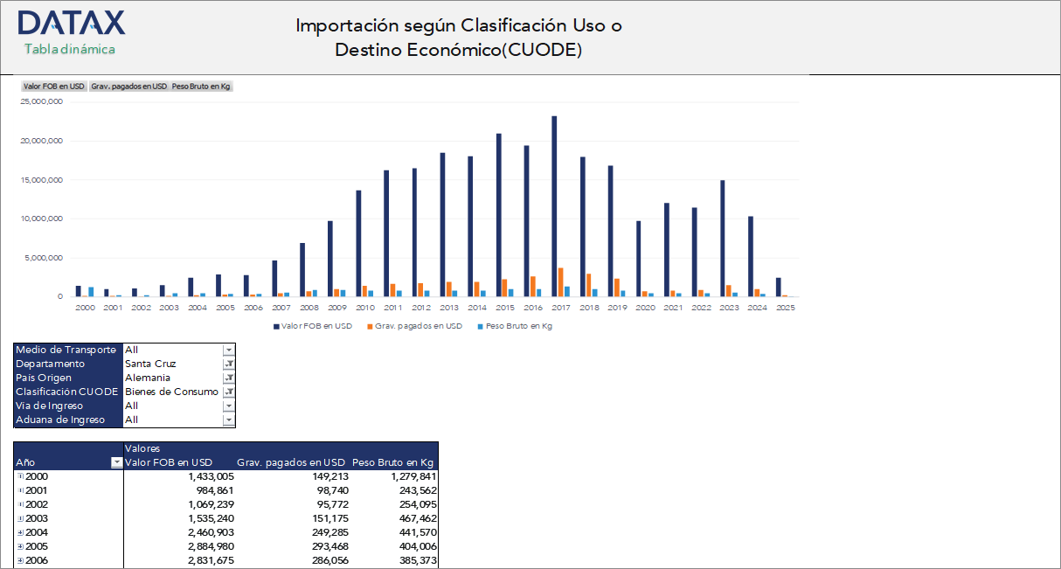Open the Aduana de Ingreso dropdown
1061x569 pixels.
point(228,420)
